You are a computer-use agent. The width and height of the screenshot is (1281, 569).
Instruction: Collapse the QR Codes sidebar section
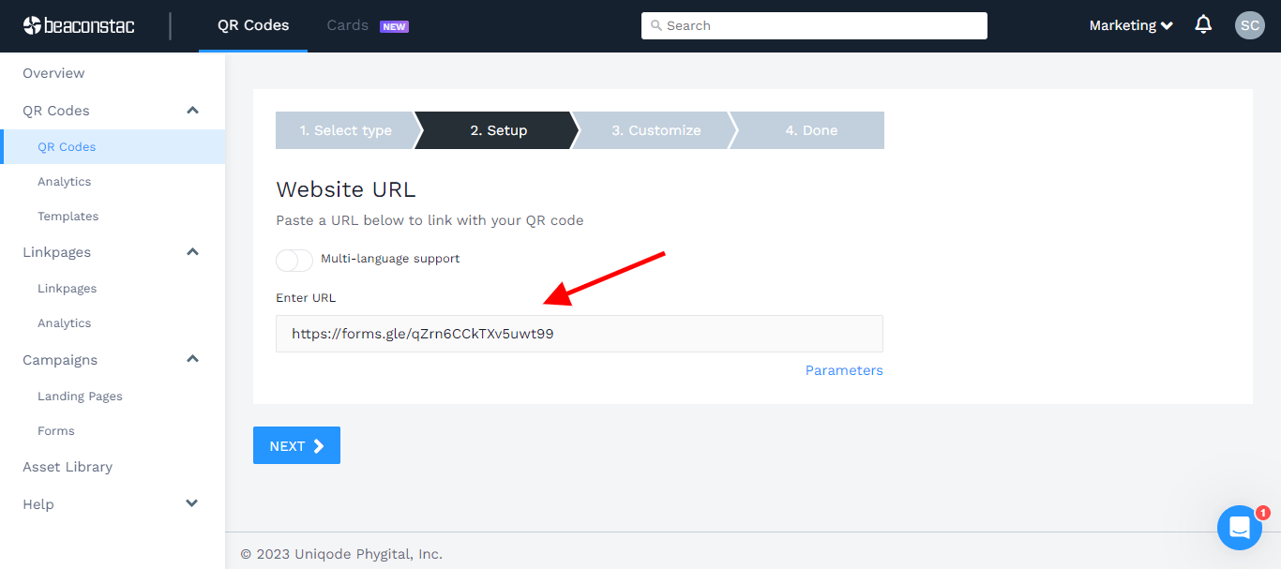[x=191, y=110]
